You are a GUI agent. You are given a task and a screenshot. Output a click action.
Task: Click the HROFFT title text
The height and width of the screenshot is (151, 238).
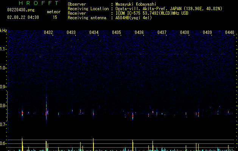[39, 3]
